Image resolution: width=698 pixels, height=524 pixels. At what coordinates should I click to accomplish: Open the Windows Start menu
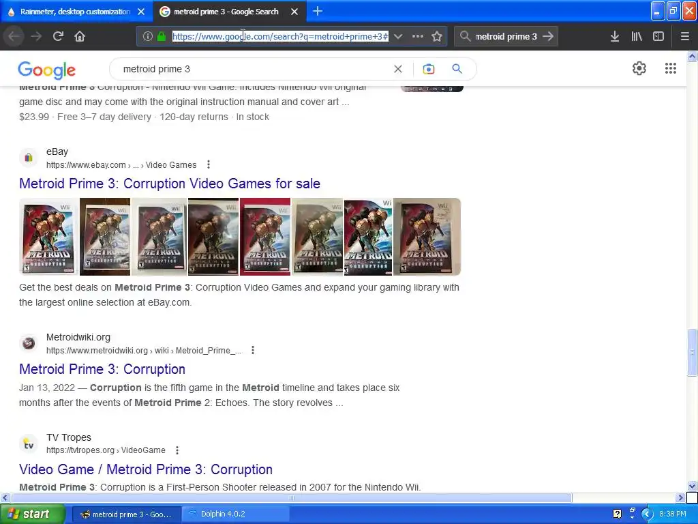pos(33,514)
